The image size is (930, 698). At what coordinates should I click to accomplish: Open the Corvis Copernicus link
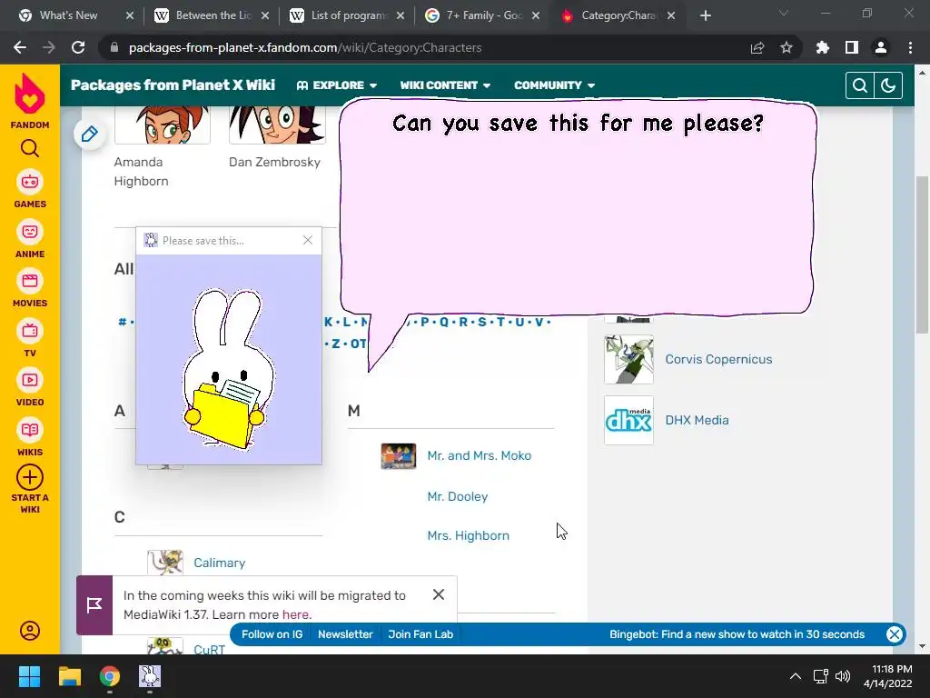click(x=718, y=359)
